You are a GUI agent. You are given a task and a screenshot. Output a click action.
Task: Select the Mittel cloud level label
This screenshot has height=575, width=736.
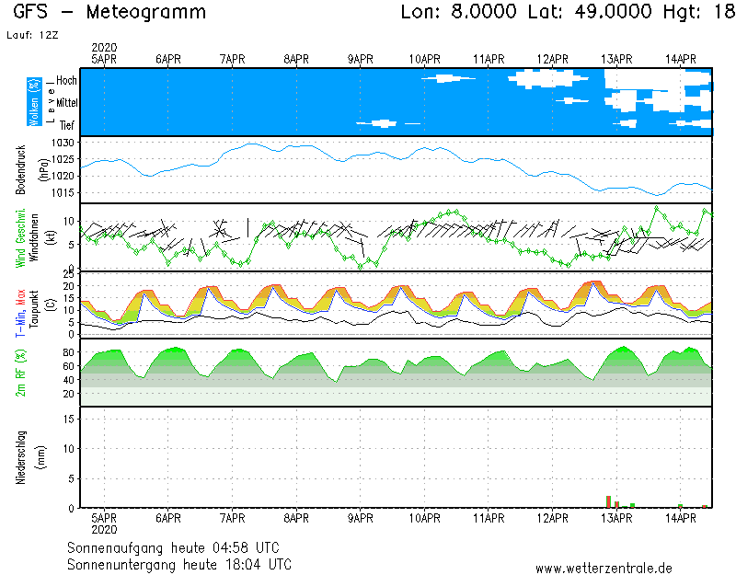(64, 102)
